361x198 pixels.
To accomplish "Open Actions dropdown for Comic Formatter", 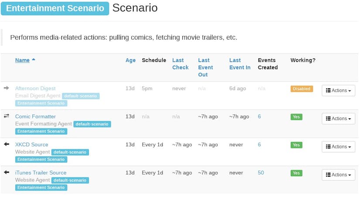I will (338, 118).
